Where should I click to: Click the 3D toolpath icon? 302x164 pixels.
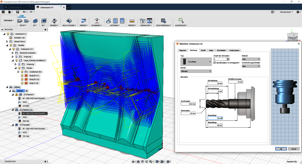point(44,21)
